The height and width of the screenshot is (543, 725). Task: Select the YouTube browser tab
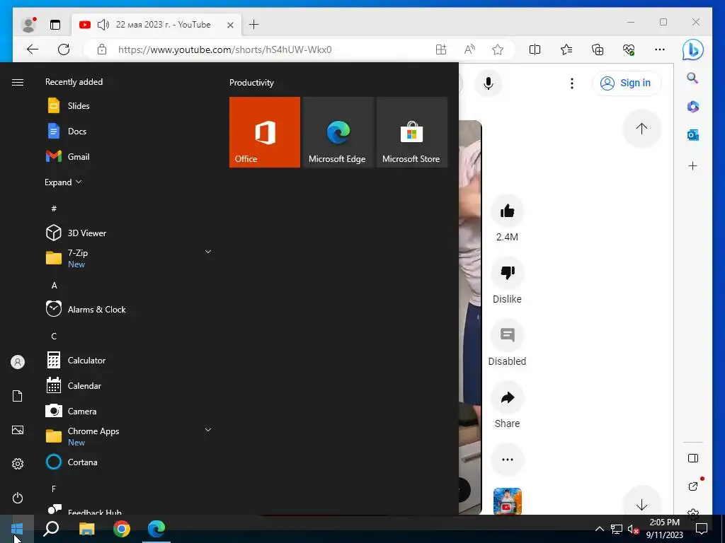tap(156, 25)
